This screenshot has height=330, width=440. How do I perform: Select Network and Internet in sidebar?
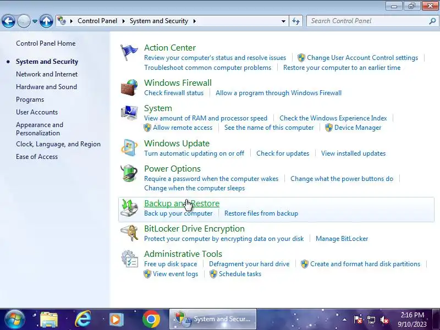click(47, 74)
